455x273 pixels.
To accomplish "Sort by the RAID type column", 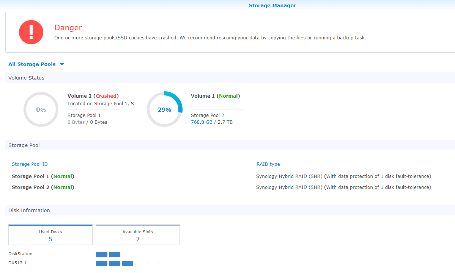I will pos(268,164).
